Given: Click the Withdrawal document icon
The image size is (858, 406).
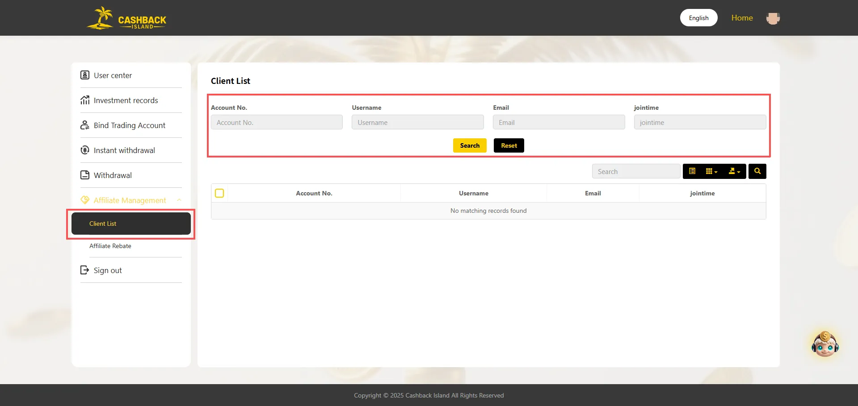Looking at the screenshot, I should [85, 175].
